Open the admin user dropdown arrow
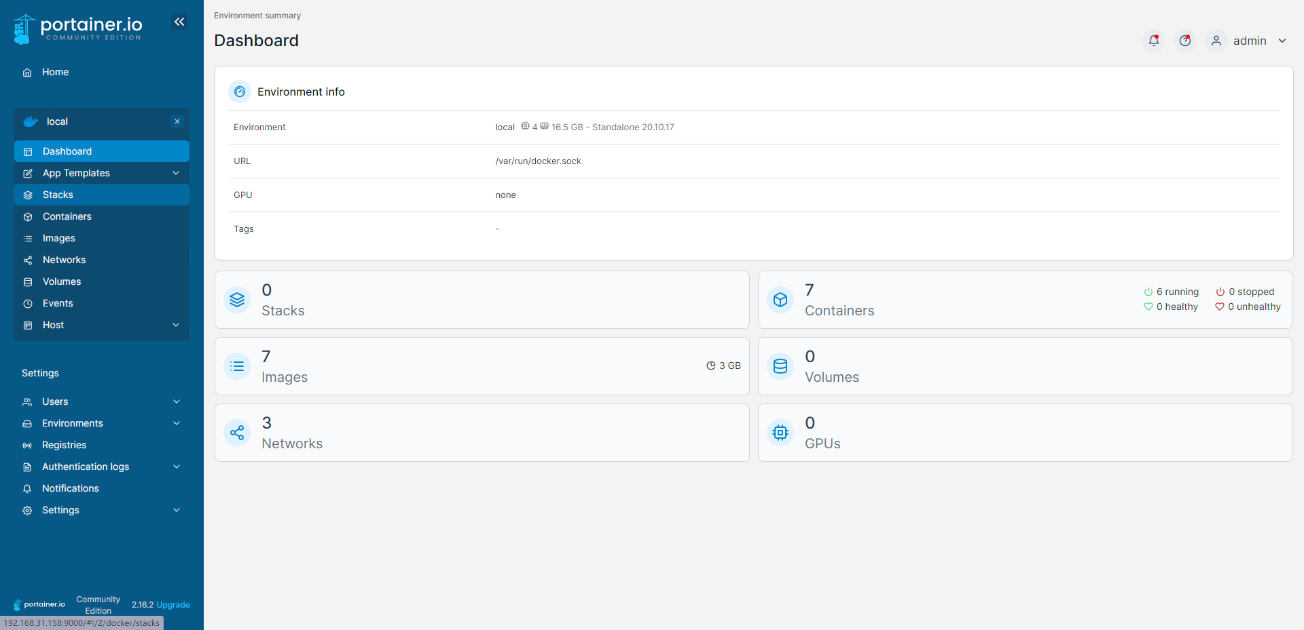Viewport: 1304px width, 630px height. (1282, 41)
